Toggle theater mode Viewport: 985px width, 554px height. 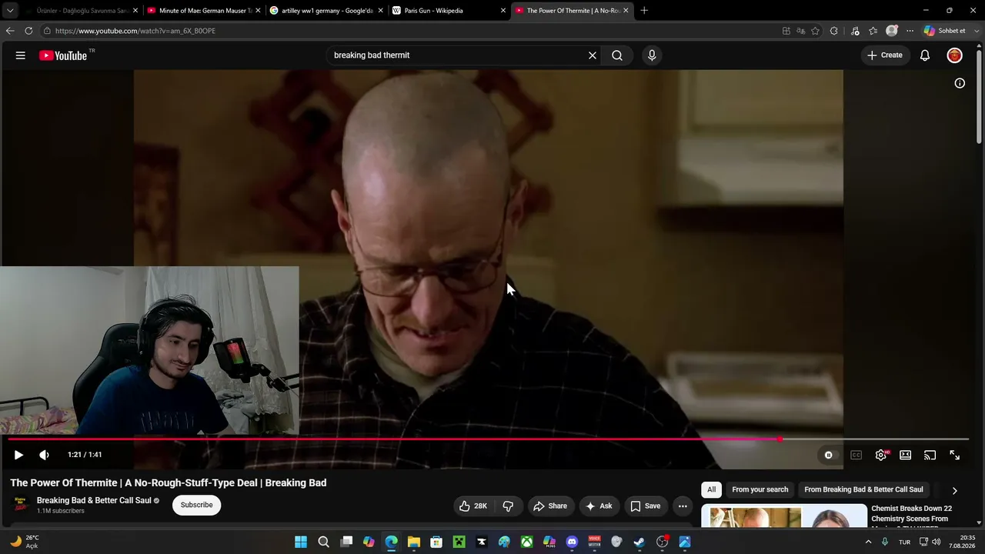coord(906,455)
